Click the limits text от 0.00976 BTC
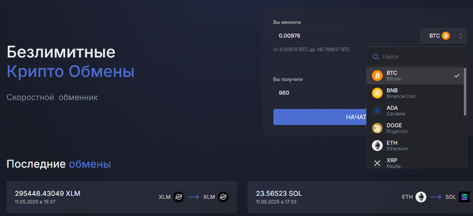The height and width of the screenshot is (216, 473). pos(312,49)
